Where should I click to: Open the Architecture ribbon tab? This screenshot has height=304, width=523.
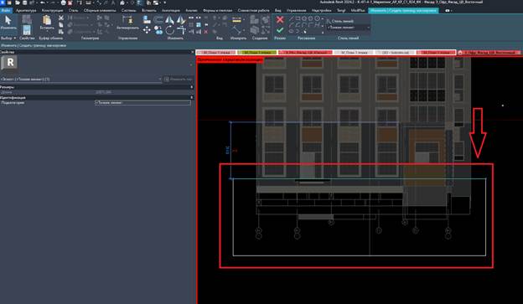pyautogui.click(x=26, y=10)
